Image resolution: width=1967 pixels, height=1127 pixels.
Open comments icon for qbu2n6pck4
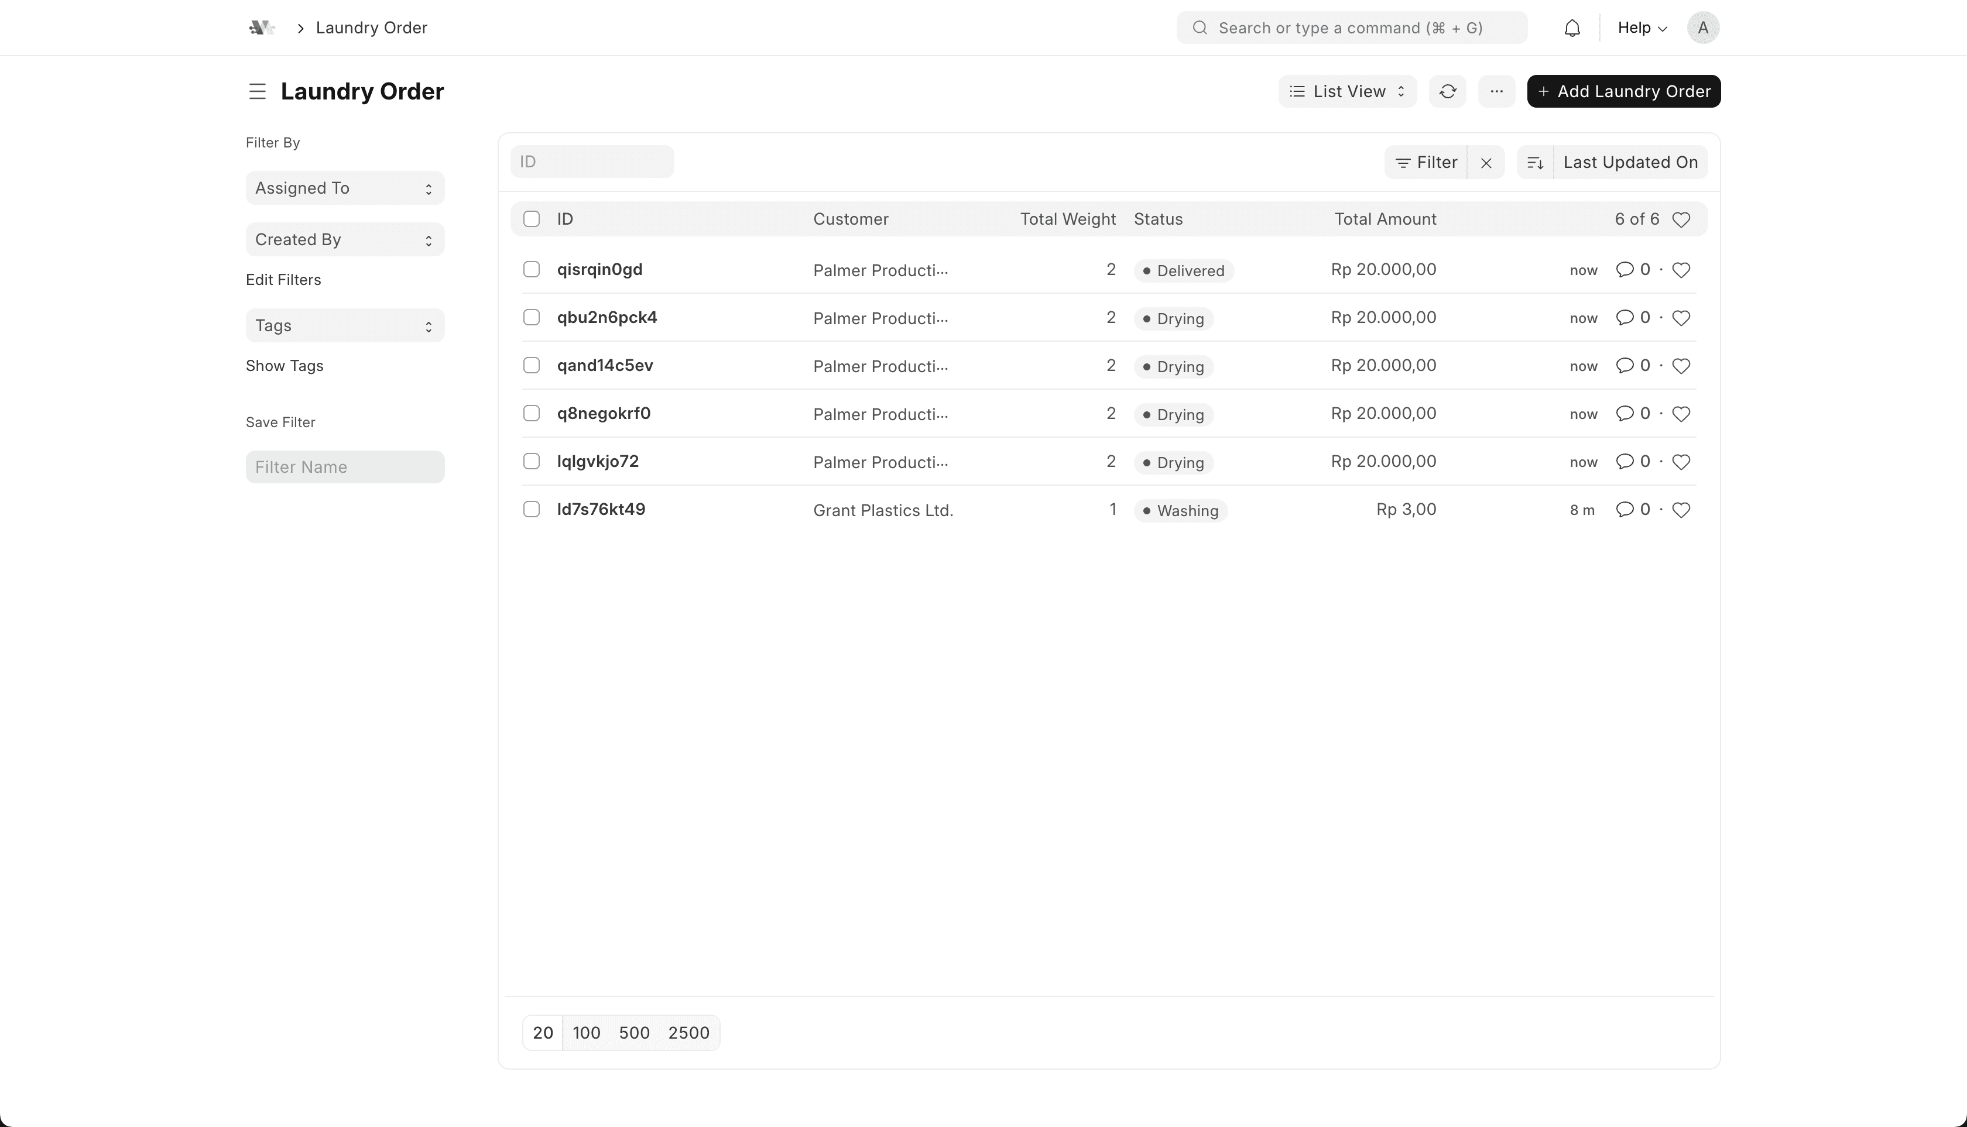(1624, 317)
